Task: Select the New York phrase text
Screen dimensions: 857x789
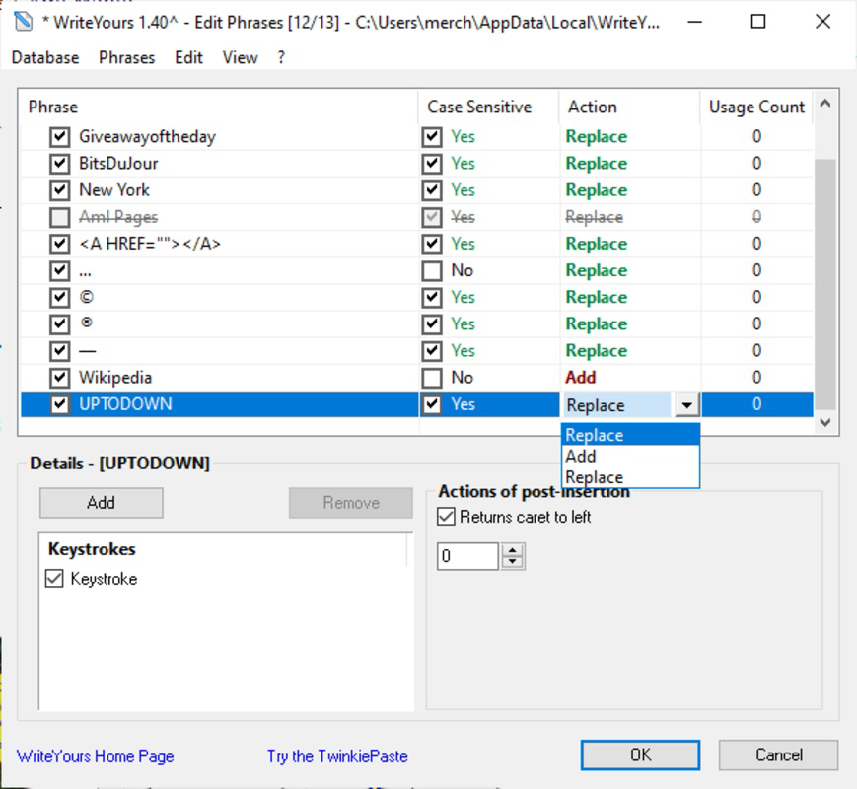Action: [x=114, y=190]
